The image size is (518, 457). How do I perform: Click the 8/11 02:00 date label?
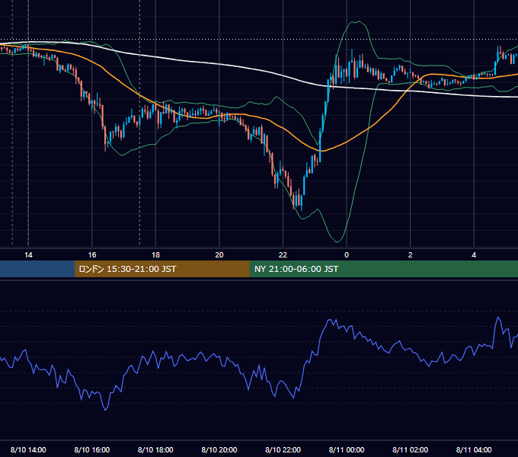click(411, 449)
